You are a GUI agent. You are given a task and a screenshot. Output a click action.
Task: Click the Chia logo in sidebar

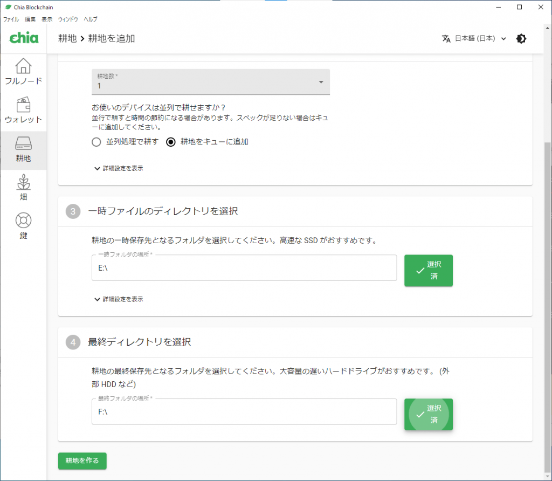(x=24, y=38)
